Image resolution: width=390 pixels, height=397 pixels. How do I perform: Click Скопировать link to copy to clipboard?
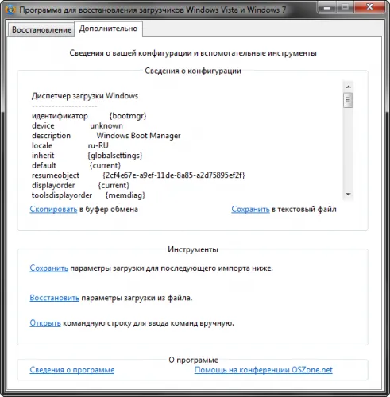[x=53, y=209]
